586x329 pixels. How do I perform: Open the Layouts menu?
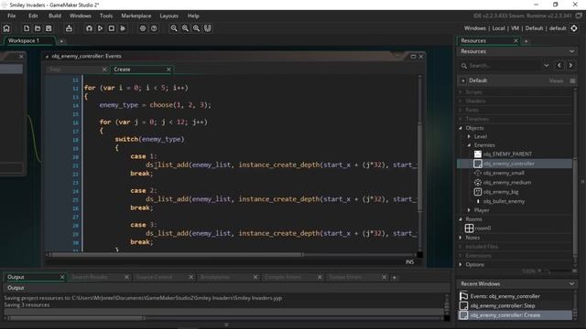168,16
